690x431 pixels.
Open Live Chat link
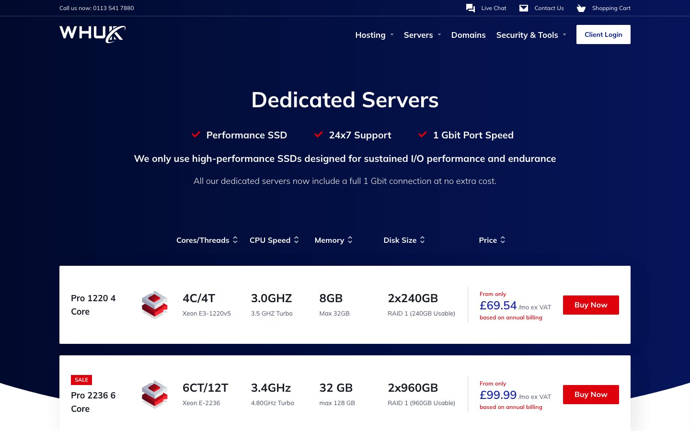(494, 8)
